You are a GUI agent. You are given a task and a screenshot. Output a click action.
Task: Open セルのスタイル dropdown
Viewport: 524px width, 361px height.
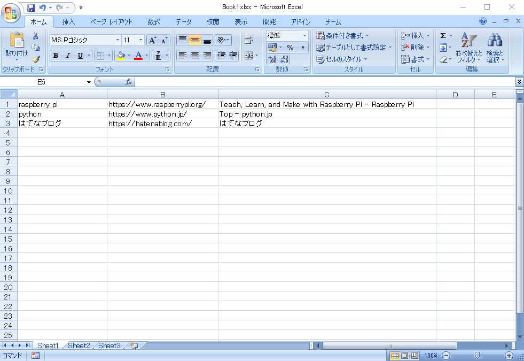[x=342, y=59]
